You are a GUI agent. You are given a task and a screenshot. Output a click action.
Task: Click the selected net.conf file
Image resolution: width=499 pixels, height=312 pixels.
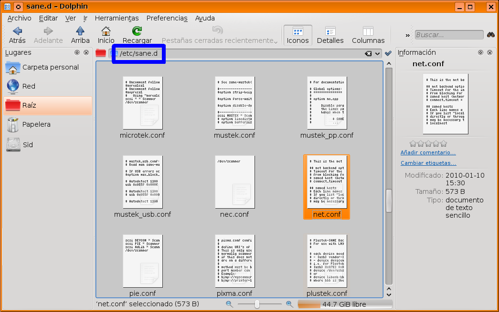(x=327, y=187)
